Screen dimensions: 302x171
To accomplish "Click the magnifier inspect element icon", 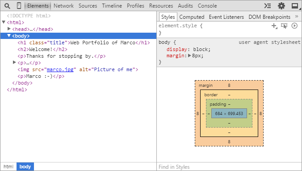I will 7,6.
